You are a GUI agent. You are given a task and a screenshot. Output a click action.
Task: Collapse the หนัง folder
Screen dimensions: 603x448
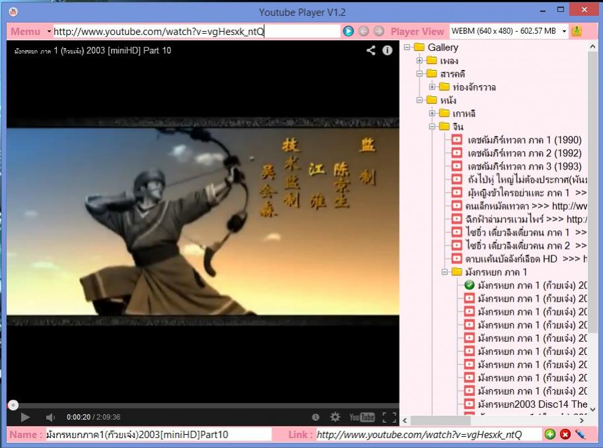click(419, 100)
